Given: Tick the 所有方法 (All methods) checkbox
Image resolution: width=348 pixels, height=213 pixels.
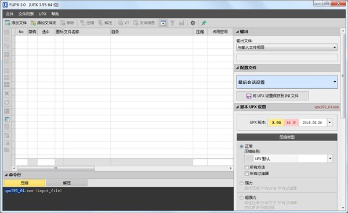Looking at the screenshot, I should point(246,167).
